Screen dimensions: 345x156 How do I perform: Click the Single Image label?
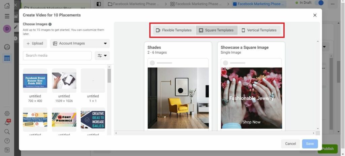tap(231, 53)
